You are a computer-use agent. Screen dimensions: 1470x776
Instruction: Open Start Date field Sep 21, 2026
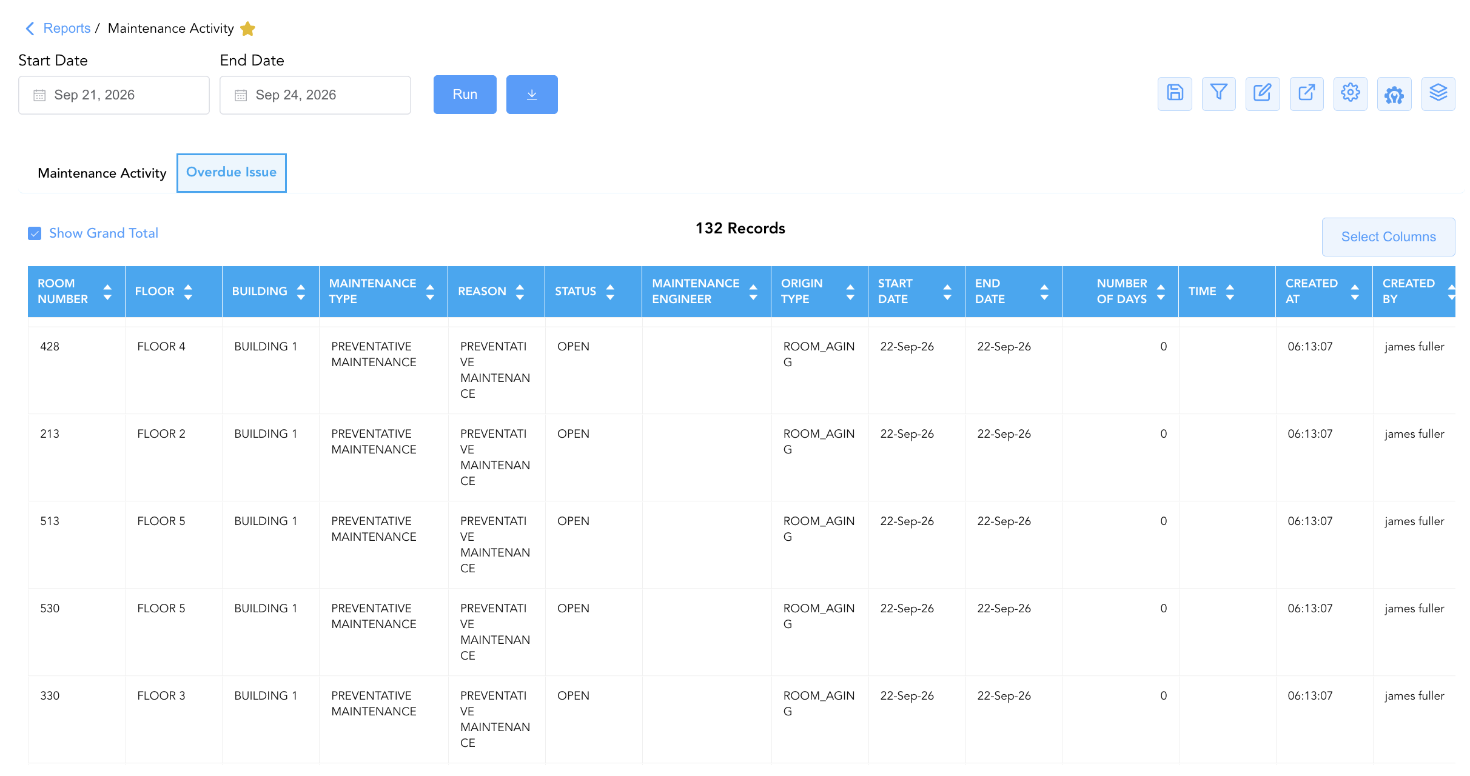coord(114,95)
